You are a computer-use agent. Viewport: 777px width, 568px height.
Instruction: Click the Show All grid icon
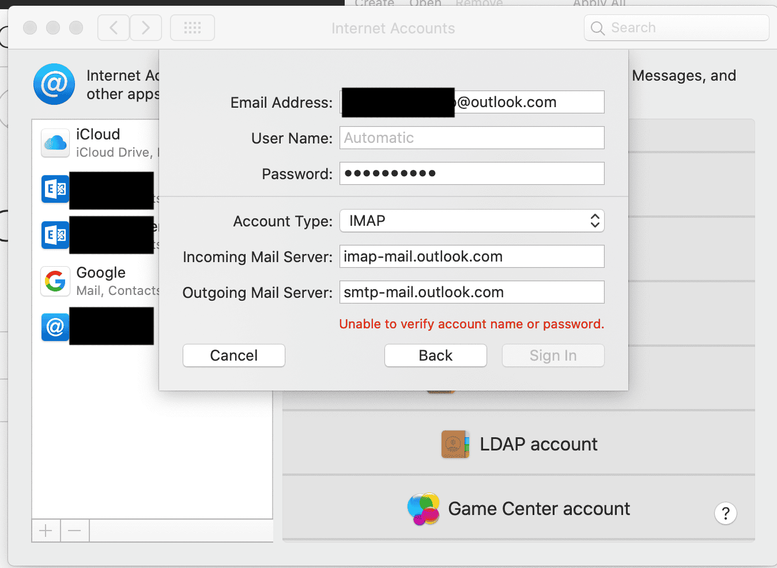point(192,27)
